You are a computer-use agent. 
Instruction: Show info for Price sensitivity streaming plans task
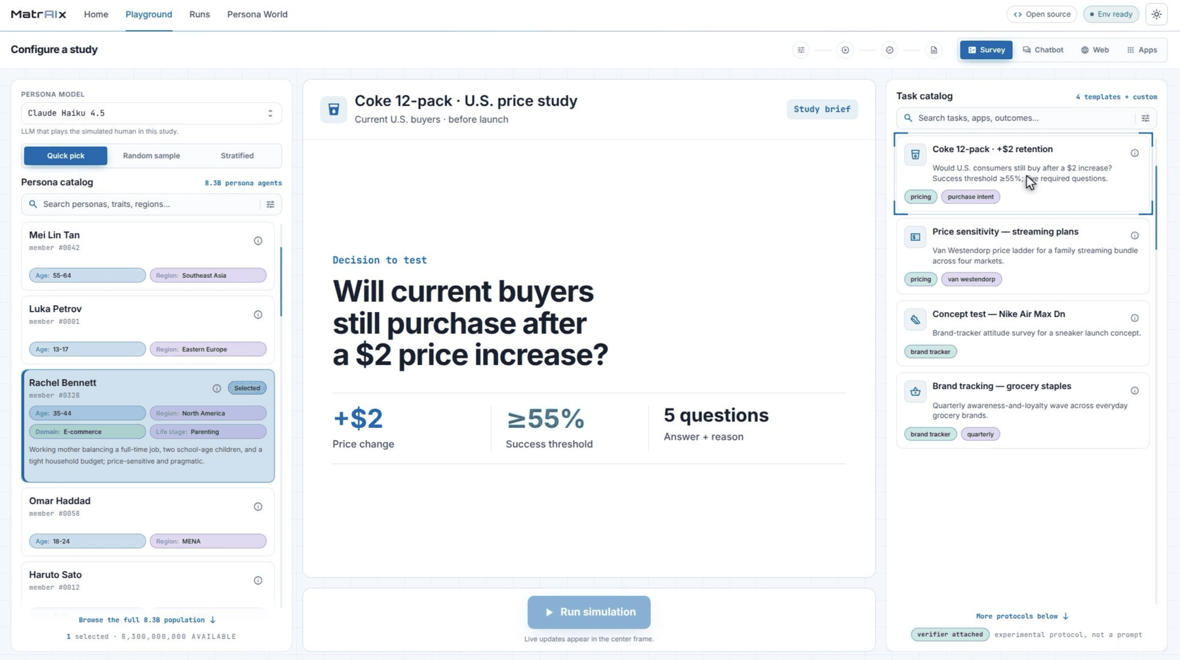(1134, 235)
